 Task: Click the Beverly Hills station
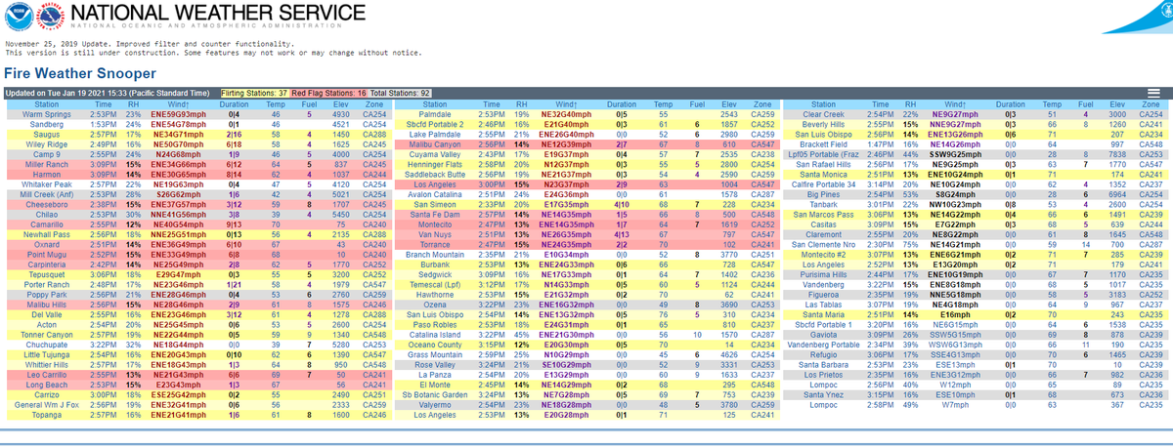tap(823, 124)
